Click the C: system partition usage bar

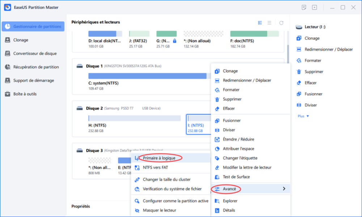point(147,76)
